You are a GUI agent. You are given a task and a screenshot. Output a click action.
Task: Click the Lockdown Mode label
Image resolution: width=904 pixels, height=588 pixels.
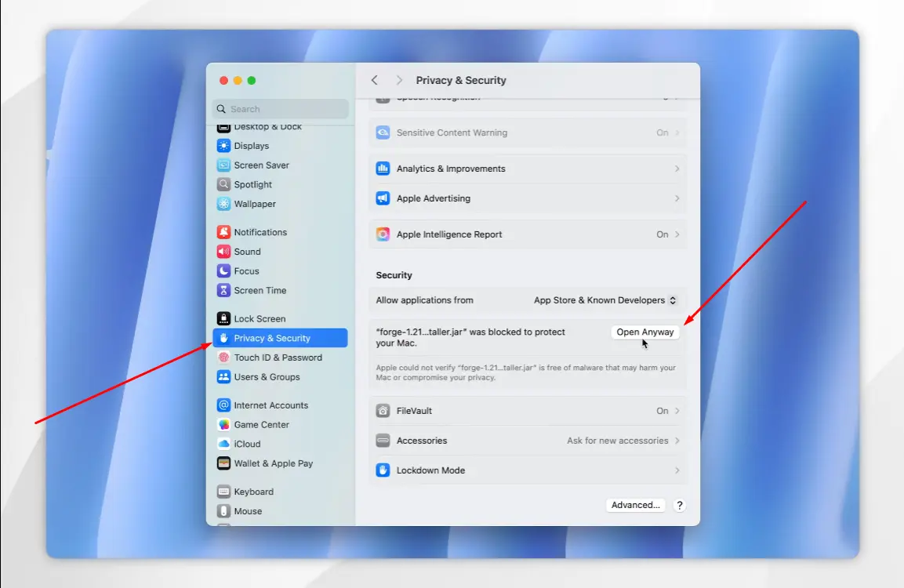pyautogui.click(x=430, y=470)
